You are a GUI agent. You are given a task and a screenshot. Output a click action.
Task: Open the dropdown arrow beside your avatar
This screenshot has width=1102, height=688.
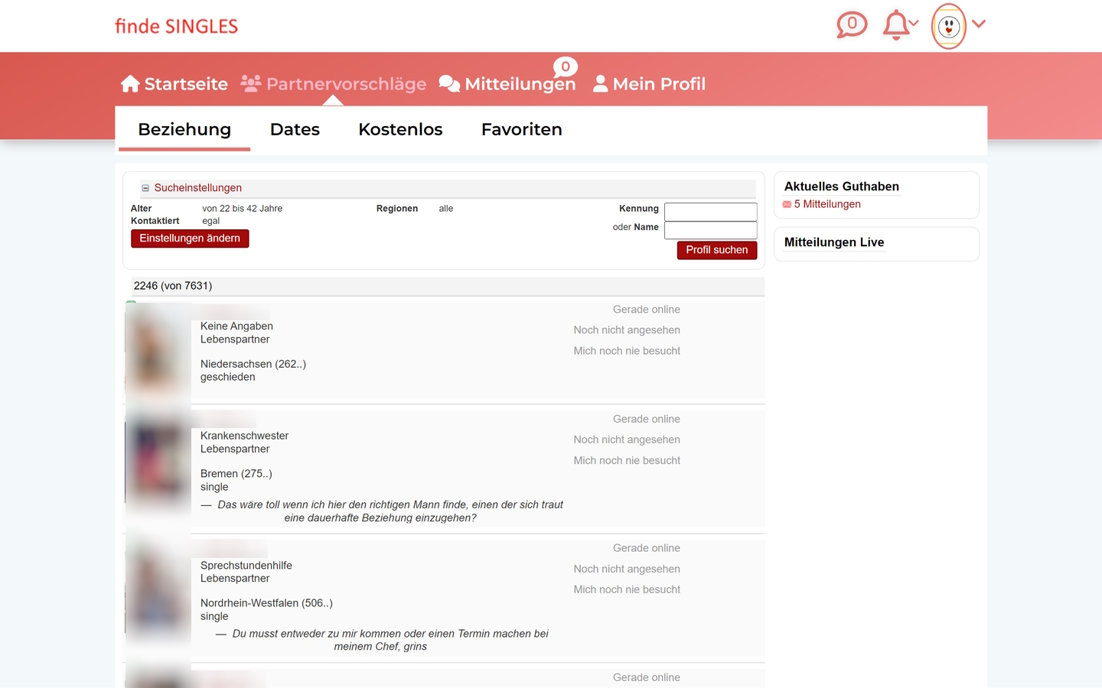tap(979, 25)
